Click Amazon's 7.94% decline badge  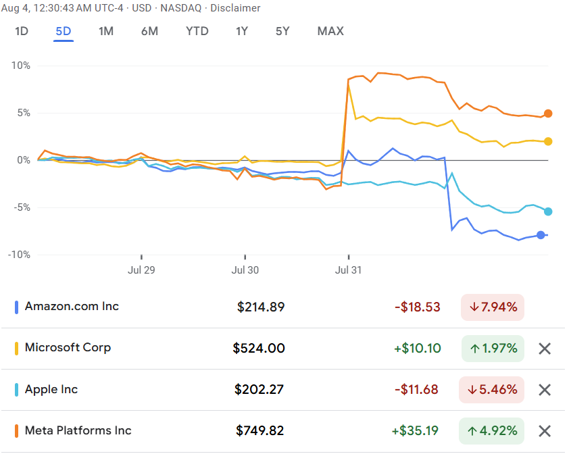coord(493,307)
